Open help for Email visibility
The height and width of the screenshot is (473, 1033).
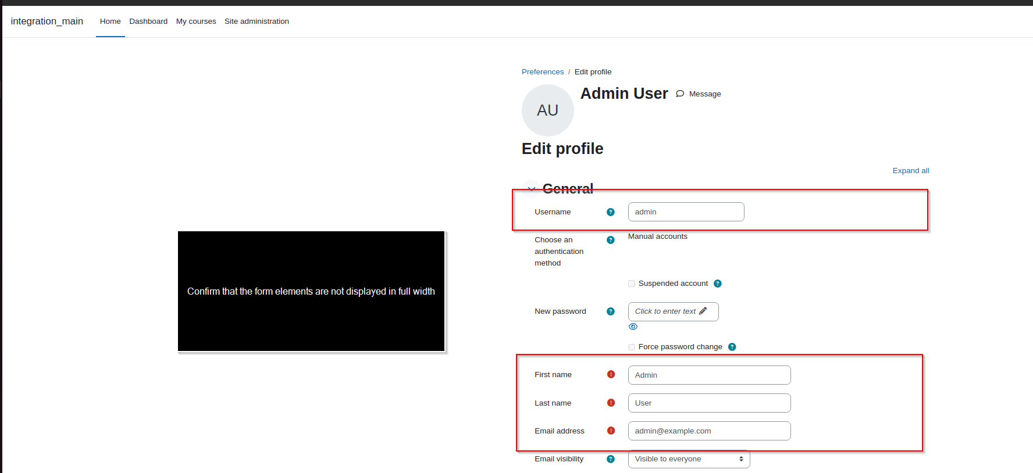click(610, 459)
